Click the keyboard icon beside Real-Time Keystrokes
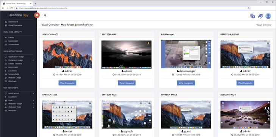Image resolution: width=276 pixels, height=137 pixels. [x=6, y=41]
